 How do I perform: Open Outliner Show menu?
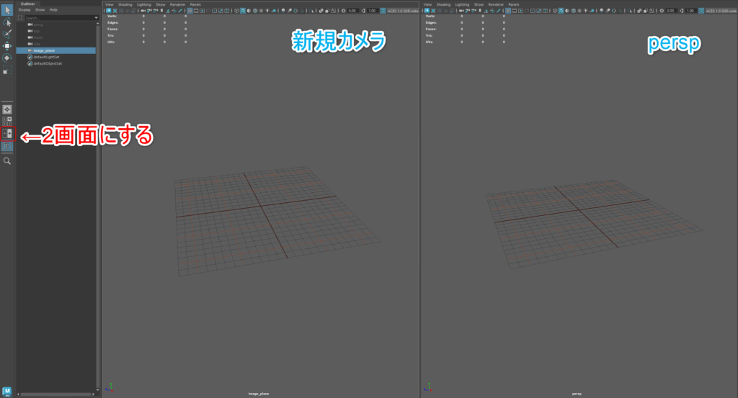pos(40,10)
